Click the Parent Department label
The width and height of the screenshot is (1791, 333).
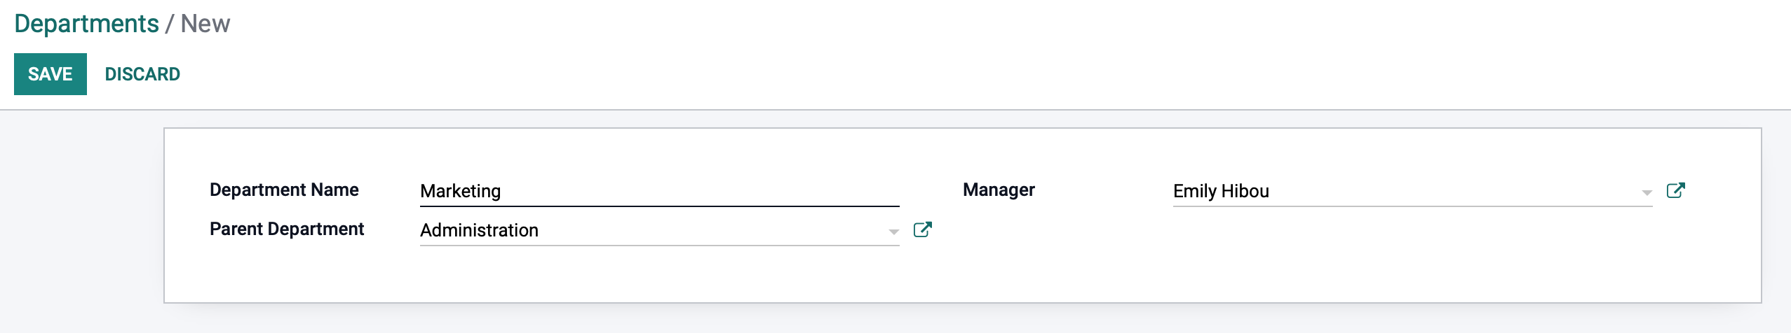287,229
